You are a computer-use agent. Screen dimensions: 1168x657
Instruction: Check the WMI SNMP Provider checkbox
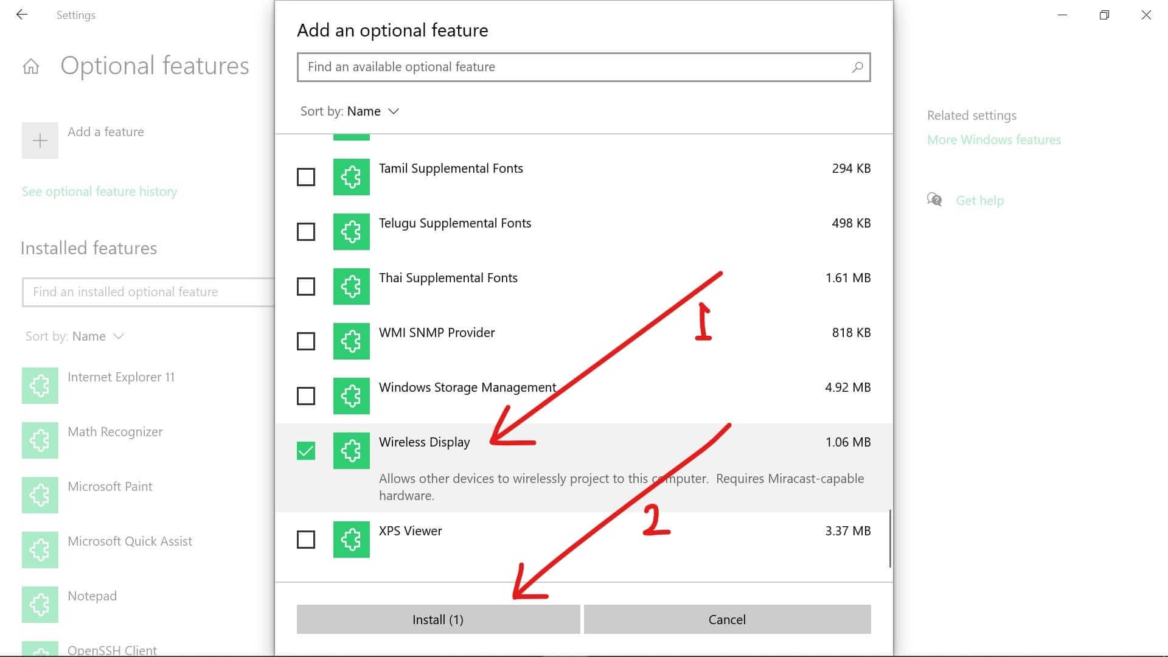click(x=305, y=341)
